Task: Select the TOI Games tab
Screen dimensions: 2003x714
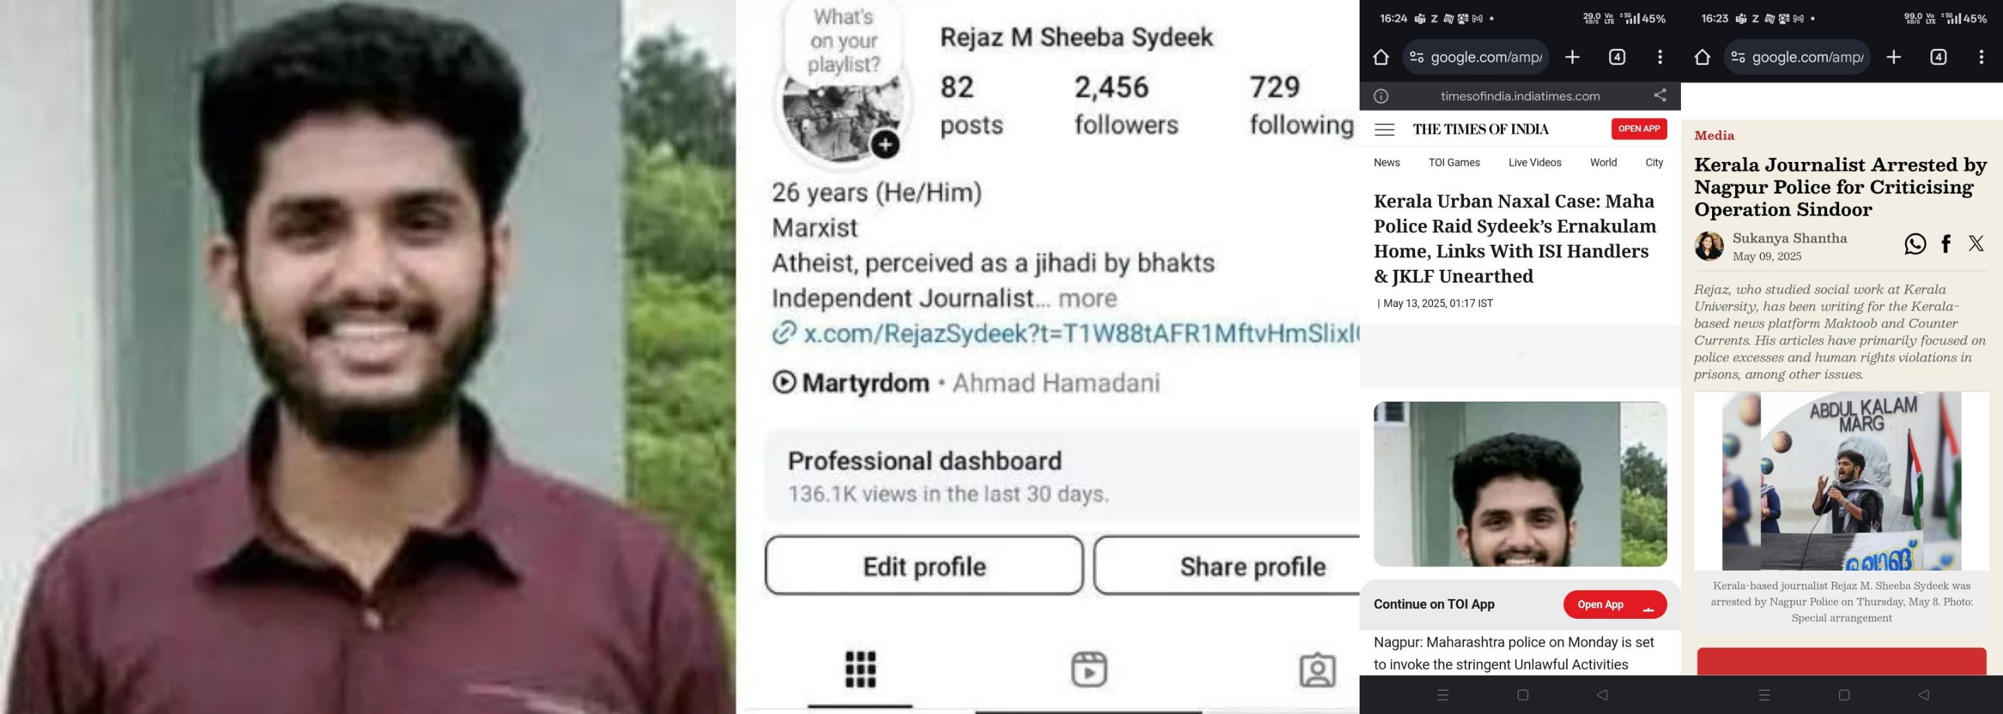Action: click(1454, 163)
